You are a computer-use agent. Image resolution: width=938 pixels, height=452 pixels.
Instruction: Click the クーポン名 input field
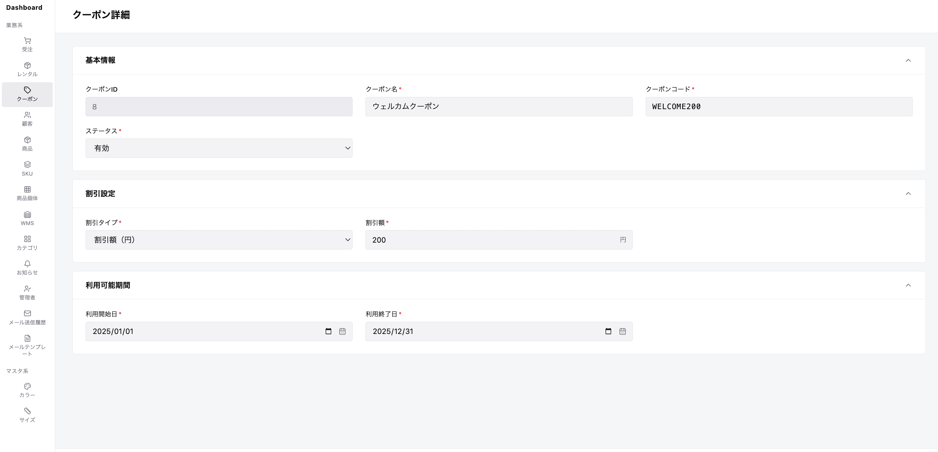click(499, 107)
